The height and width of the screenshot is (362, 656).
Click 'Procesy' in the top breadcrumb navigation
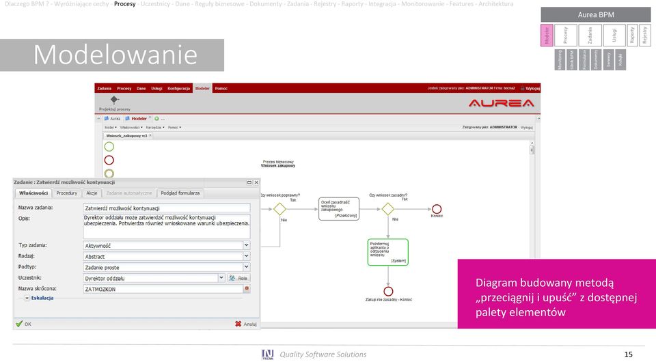124,4
